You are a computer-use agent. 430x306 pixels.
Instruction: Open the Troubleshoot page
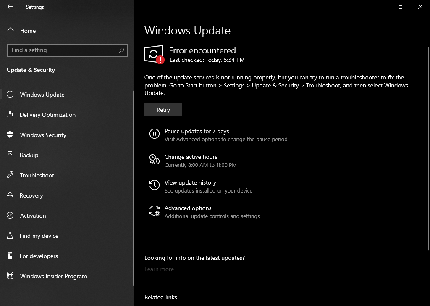click(x=37, y=175)
